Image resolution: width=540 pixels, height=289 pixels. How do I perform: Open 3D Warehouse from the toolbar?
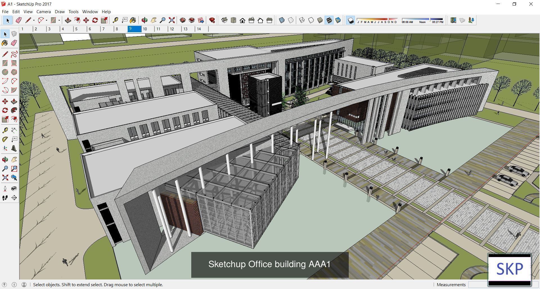pos(183,20)
